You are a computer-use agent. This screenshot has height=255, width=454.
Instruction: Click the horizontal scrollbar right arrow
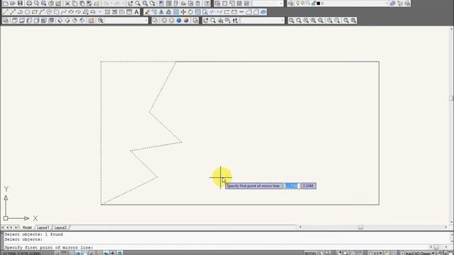446,227
